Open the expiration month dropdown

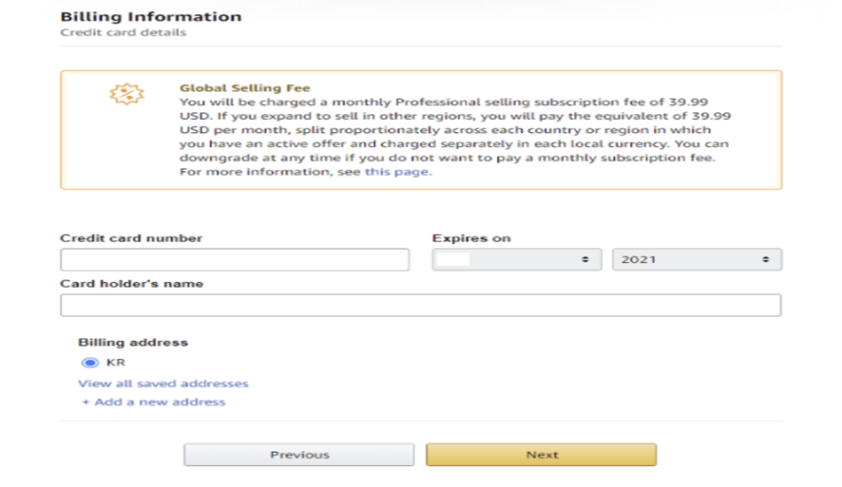point(517,259)
